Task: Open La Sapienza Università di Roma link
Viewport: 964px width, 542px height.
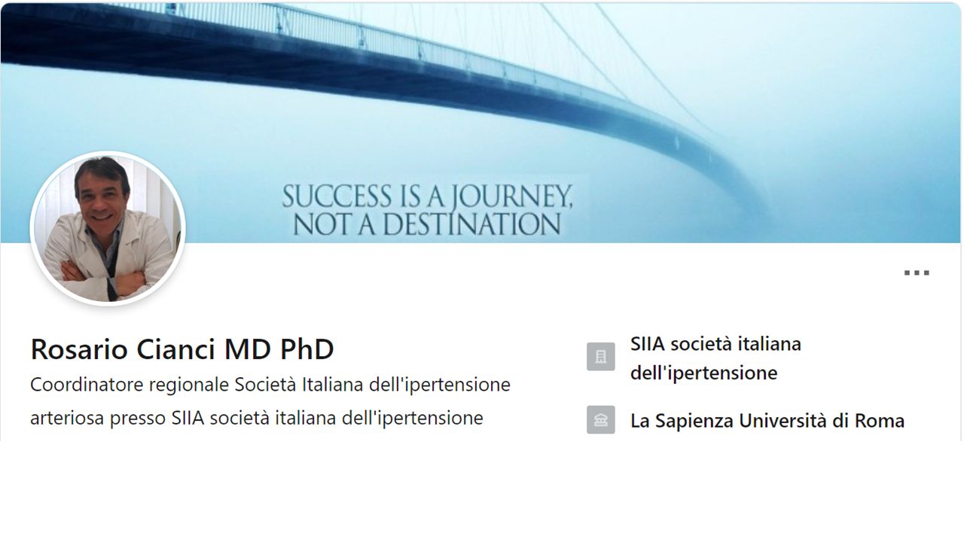Action: (x=767, y=421)
